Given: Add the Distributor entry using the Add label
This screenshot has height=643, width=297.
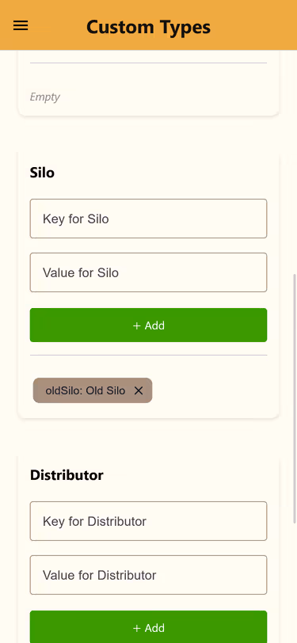Looking at the screenshot, I should pyautogui.click(x=154, y=628).
